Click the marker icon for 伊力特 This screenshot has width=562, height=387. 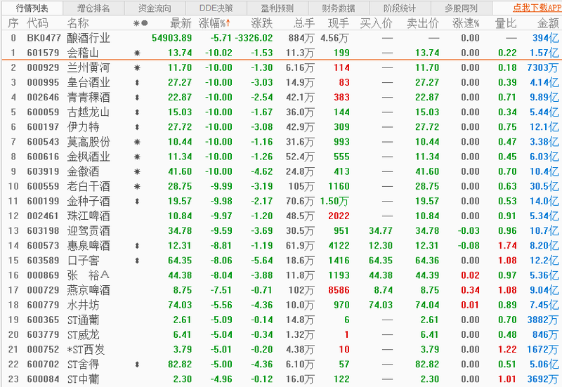pyautogui.click(x=137, y=127)
